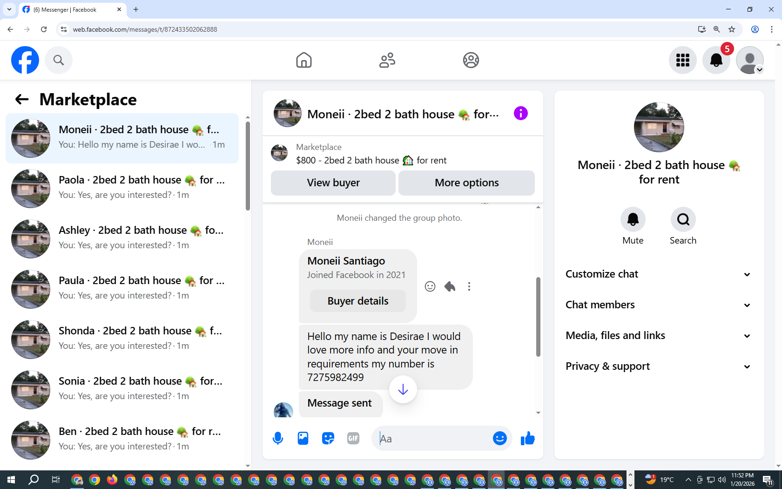Screen dimensions: 782x489
Task: Open browser zoom magnifier icon
Action: tap(717, 29)
